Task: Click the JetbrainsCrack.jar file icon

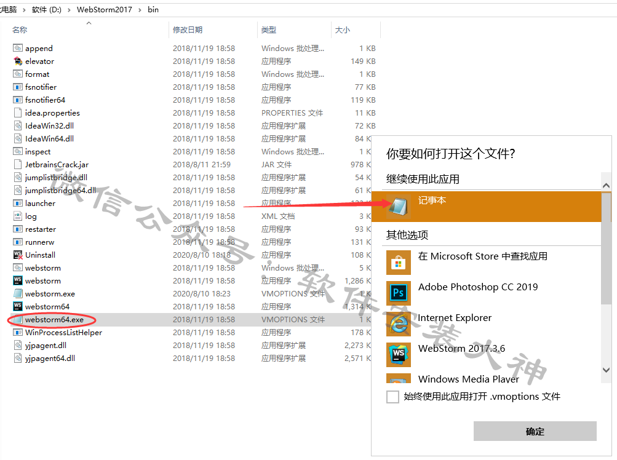Action: 18,165
